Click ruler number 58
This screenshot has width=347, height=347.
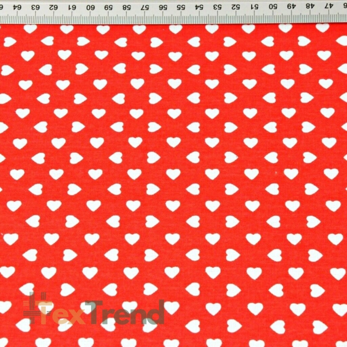[126, 8]
